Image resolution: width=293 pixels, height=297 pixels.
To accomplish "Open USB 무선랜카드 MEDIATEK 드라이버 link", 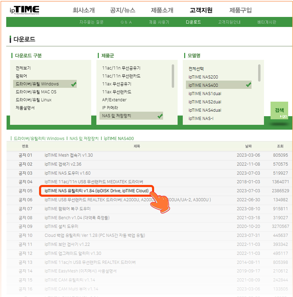I will point(94,182).
